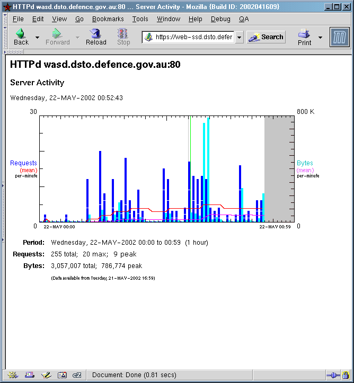
Task: Print the page with Print icon
Action: 304,37
